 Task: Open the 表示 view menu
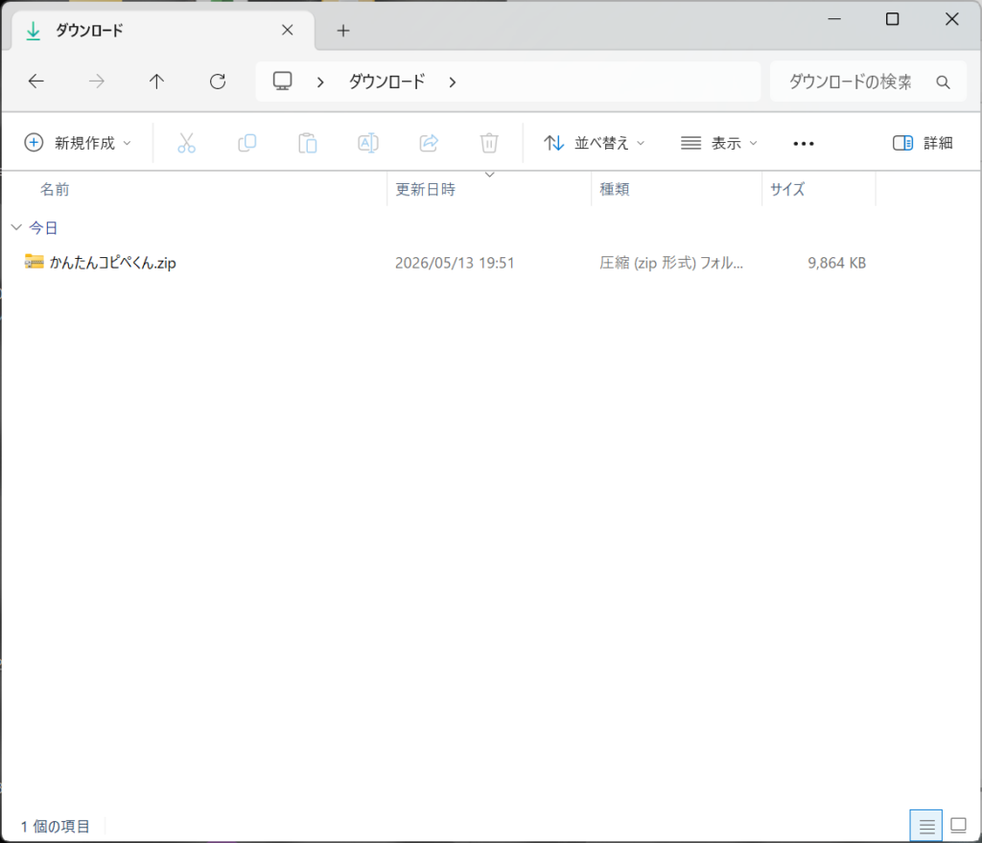pyautogui.click(x=719, y=144)
